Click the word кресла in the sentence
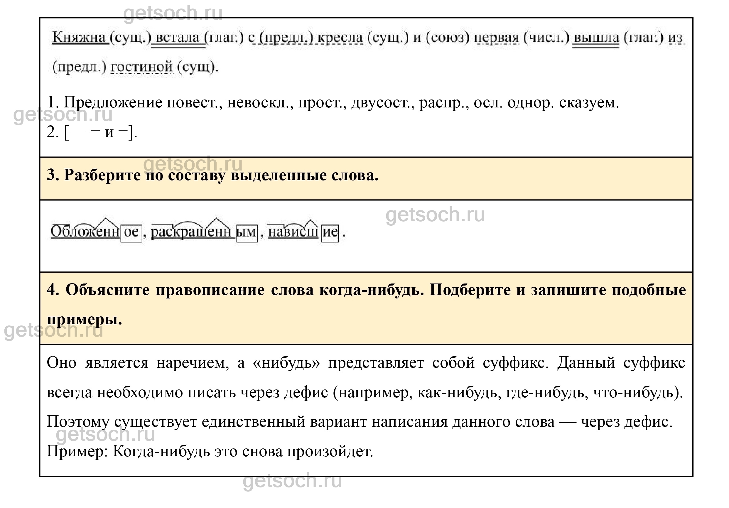Viewport: 729px width, 508px height. [340, 38]
